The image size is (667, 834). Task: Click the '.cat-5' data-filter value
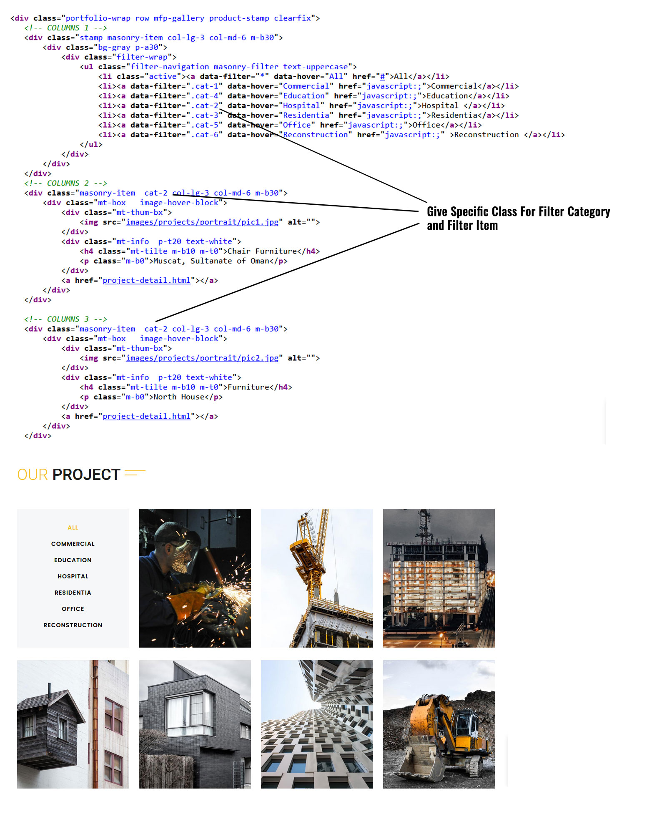[x=204, y=125]
